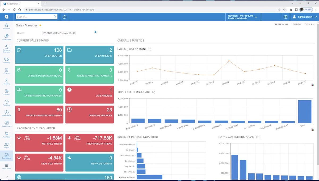319x181 pixels.
Task: Click the Other bar in Top Sold Items
Action: point(305,111)
